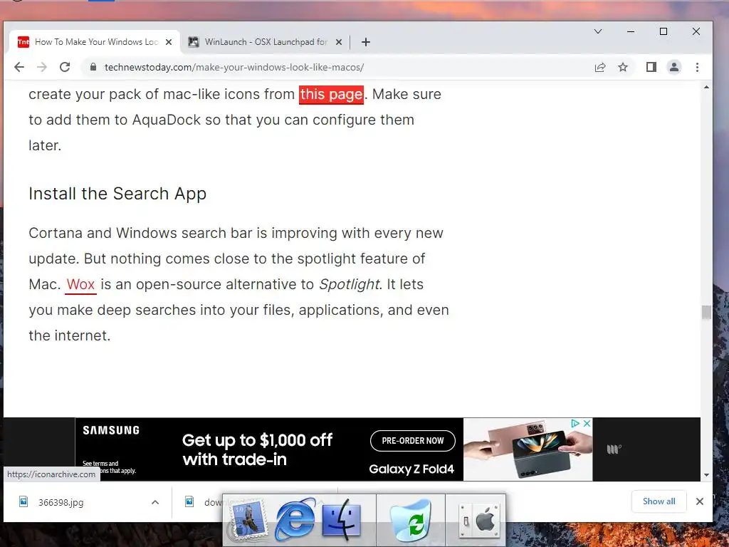Close the downloads bar
This screenshot has width=729, height=547.
(700, 501)
